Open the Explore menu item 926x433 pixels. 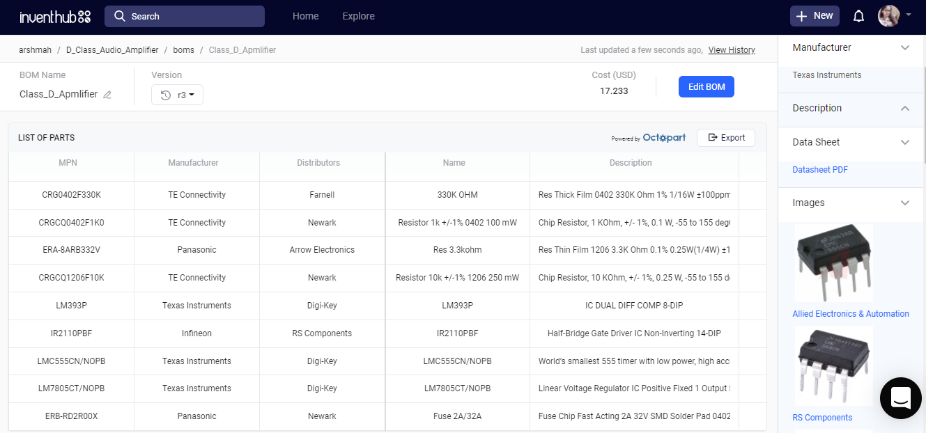coord(358,16)
